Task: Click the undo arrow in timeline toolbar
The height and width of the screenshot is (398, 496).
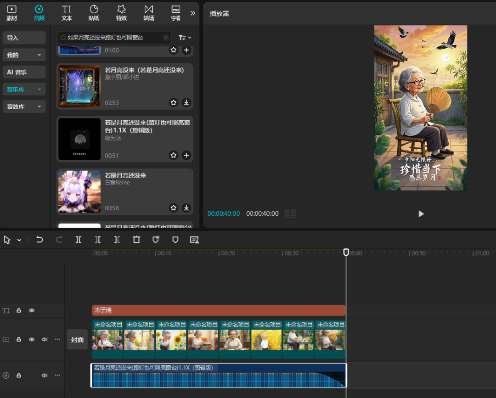Action: (39, 240)
